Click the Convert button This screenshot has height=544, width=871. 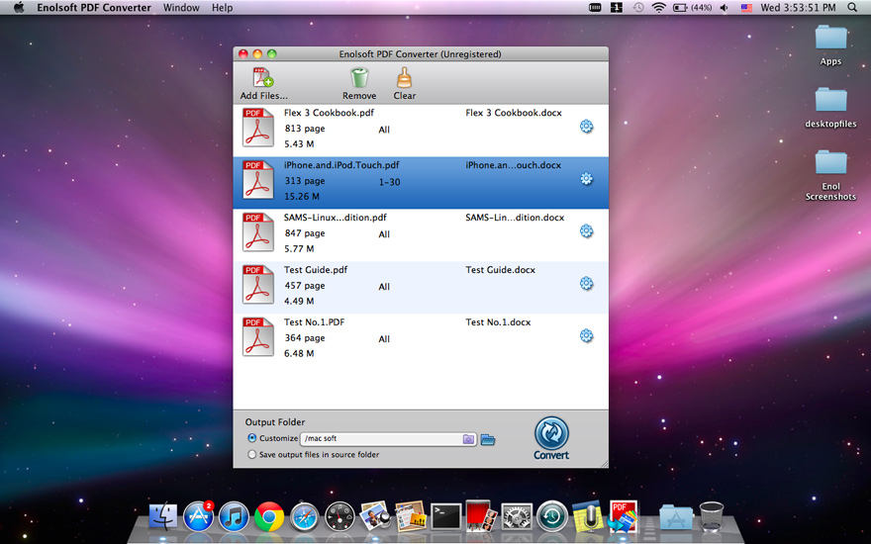pyautogui.click(x=551, y=437)
